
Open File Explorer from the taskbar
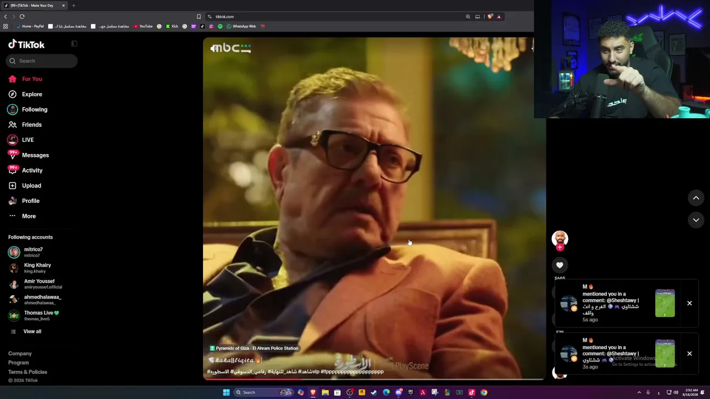point(325,392)
